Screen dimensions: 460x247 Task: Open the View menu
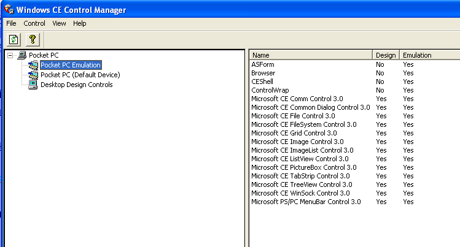tap(59, 23)
